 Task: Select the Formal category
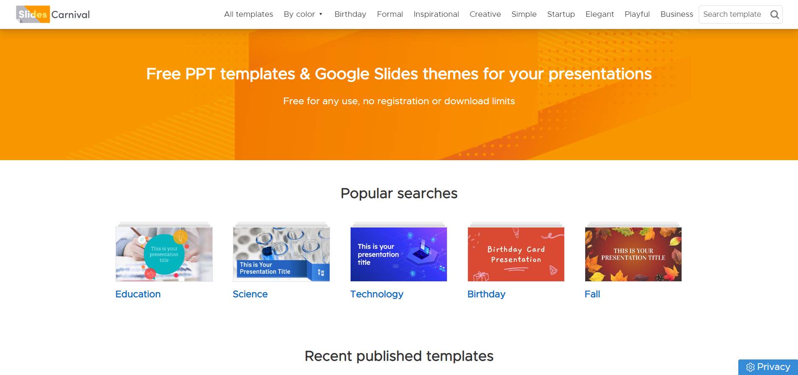(x=390, y=14)
